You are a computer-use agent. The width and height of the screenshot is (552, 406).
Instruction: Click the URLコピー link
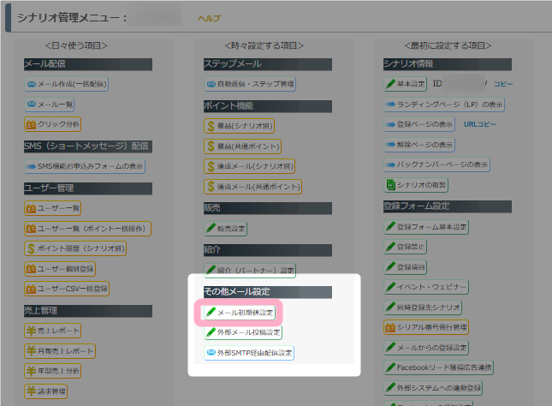[x=479, y=125]
